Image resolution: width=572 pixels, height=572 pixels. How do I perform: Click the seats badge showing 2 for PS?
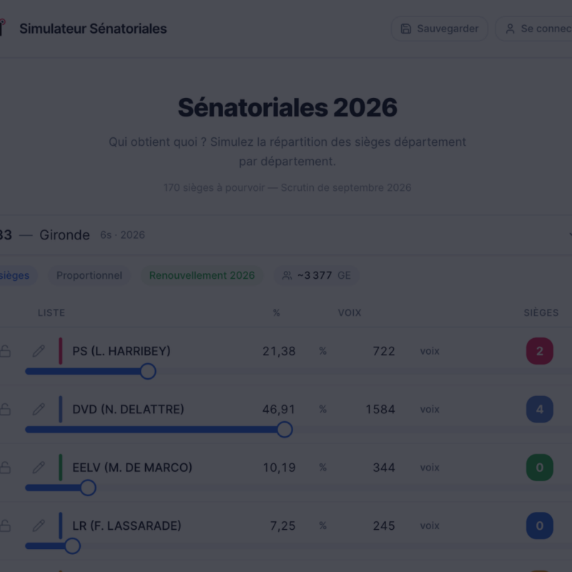click(539, 351)
